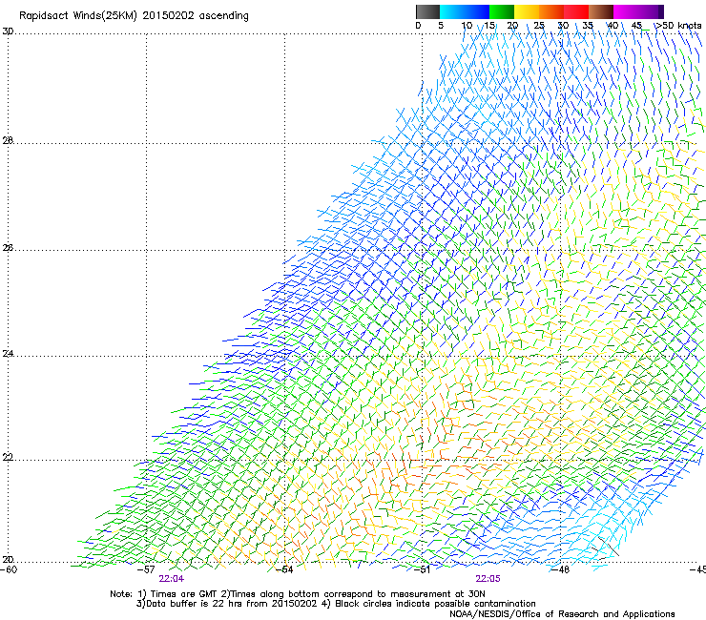Click the green 15-20 knots legend swatch
This screenshot has width=706, height=620.
(x=502, y=11)
